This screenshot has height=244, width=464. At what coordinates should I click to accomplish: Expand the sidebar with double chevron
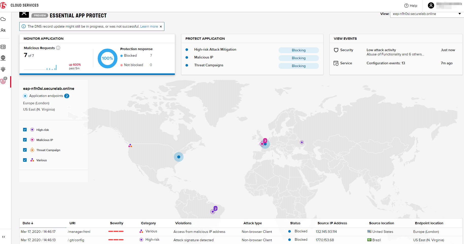coord(4,237)
